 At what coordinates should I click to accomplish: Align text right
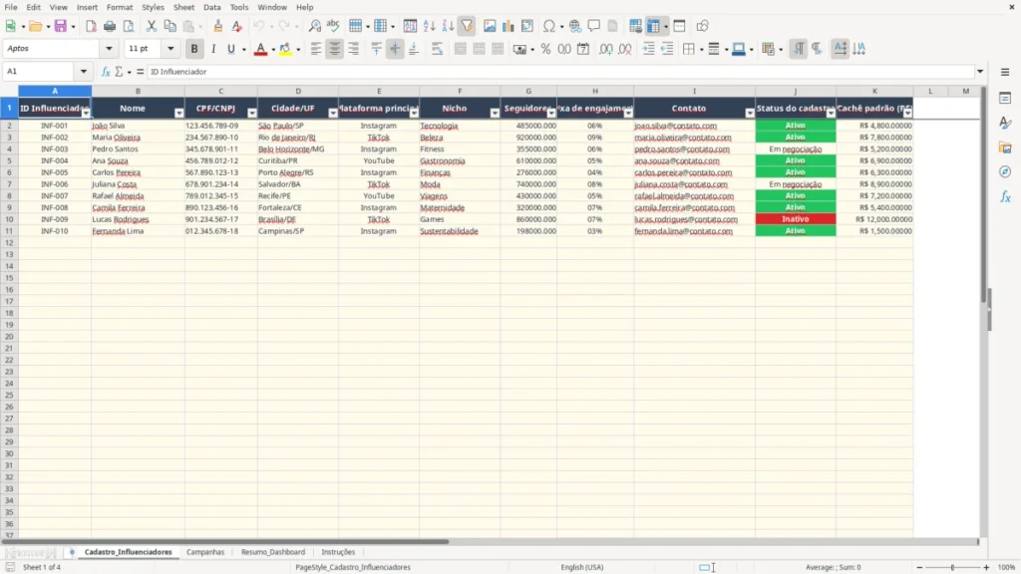point(354,49)
